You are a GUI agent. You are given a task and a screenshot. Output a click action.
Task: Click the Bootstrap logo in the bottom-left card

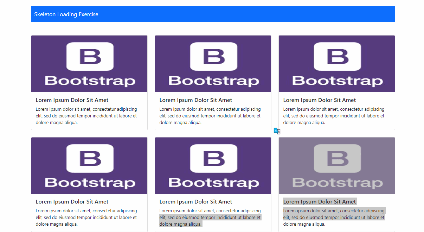pos(89,165)
